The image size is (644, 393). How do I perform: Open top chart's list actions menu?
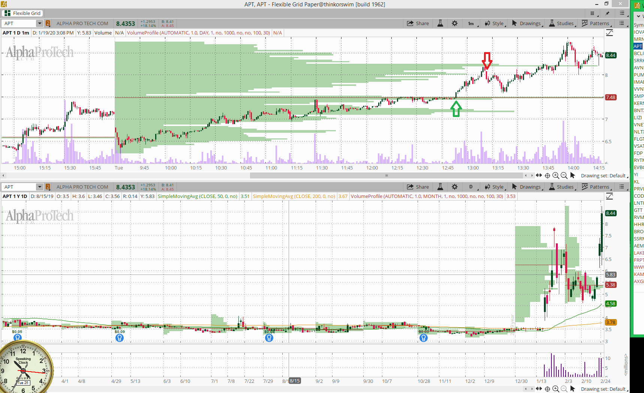click(622, 23)
